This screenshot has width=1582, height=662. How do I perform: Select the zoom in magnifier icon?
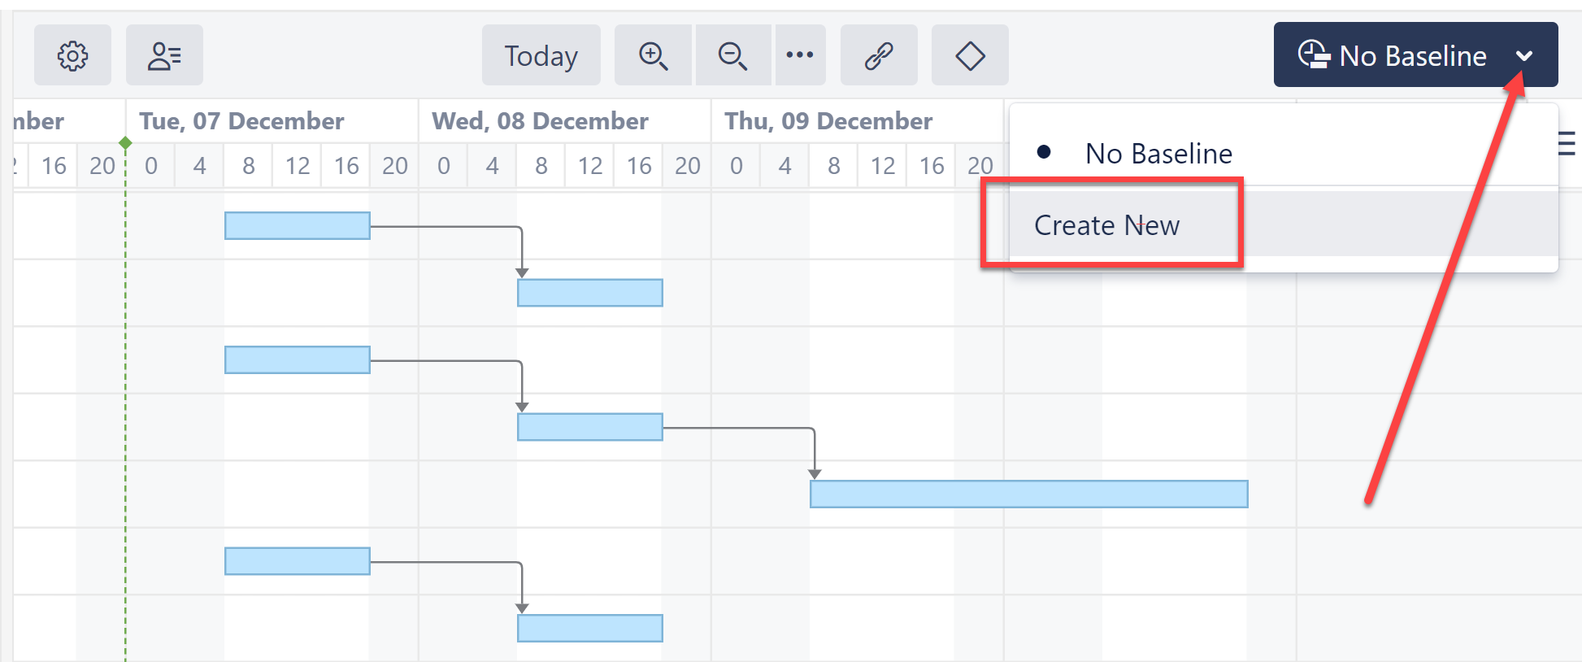click(x=653, y=55)
